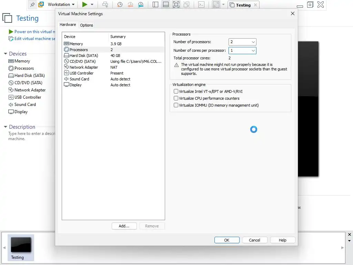
Task: Take a snapshot with the clock icon
Action: tap(120, 4)
